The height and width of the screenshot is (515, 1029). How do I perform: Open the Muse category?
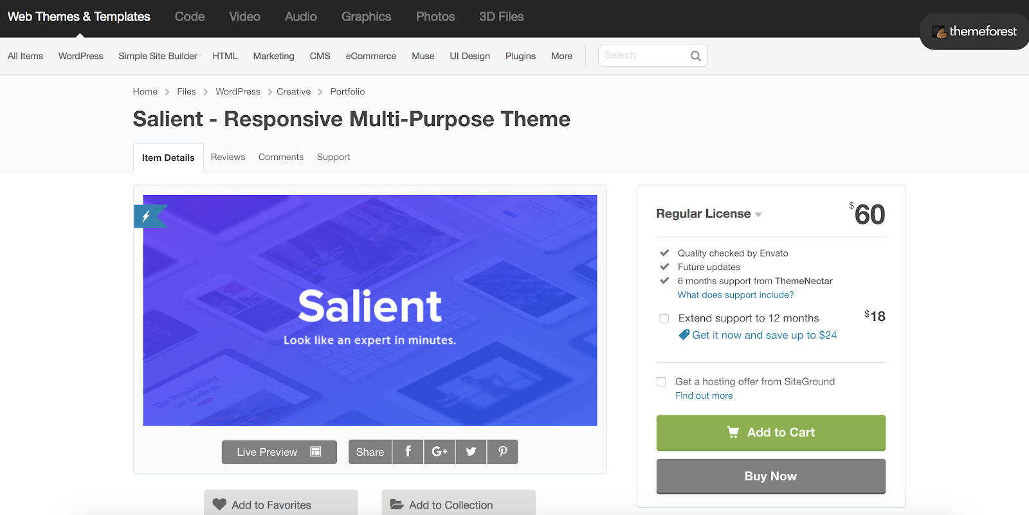tap(423, 56)
